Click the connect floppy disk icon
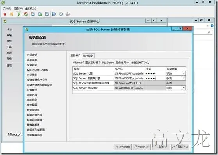Viewport: 218px width, 155px height. (x=54, y=14)
